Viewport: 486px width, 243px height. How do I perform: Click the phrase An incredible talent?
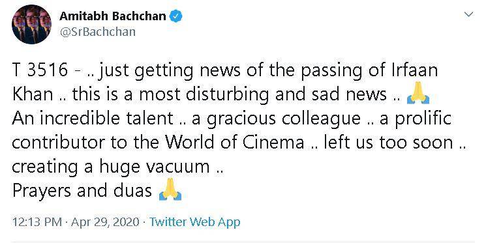coord(93,119)
